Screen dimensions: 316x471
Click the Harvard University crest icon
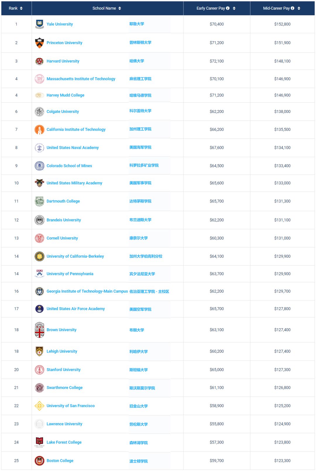click(x=39, y=61)
